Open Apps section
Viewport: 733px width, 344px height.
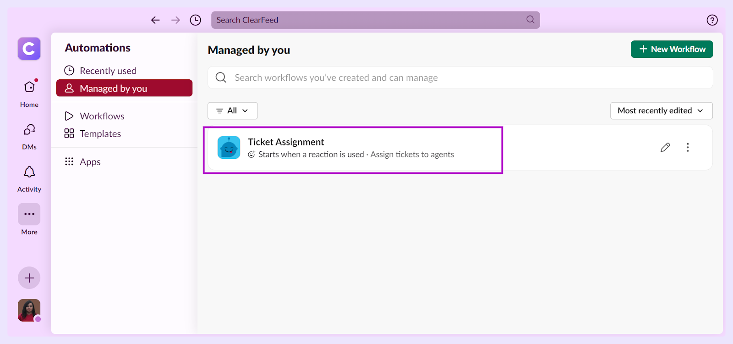point(124,161)
